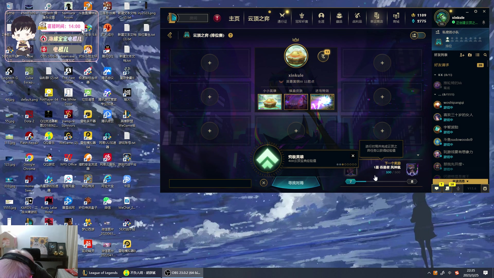Open the missions icon with badge 16
494x278 pixels.
(x=447, y=188)
